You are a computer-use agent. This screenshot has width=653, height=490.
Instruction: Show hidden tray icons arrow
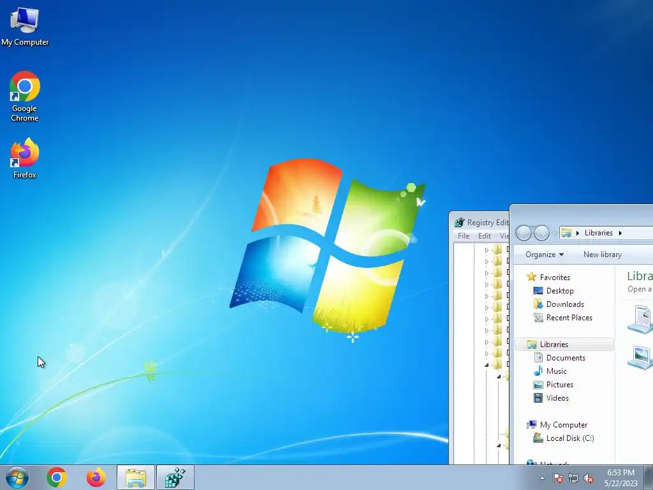click(x=542, y=479)
